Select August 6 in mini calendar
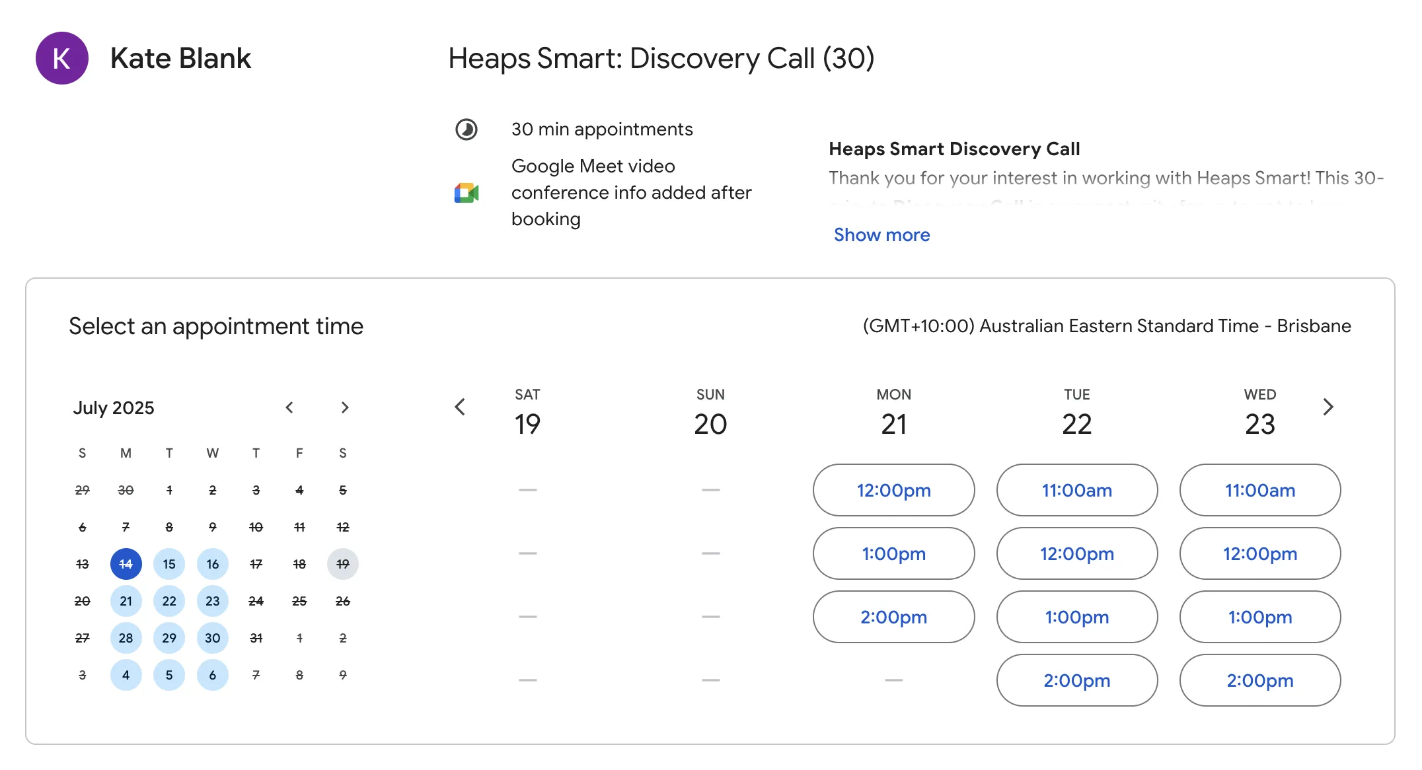The width and height of the screenshot is (1422, 770). click(x=213, y=675)
